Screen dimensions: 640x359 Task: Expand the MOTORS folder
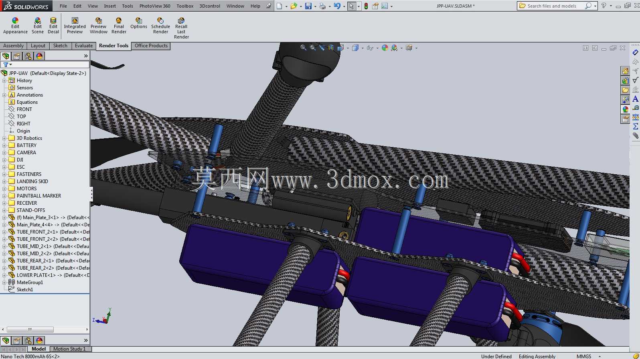[4, 189]
